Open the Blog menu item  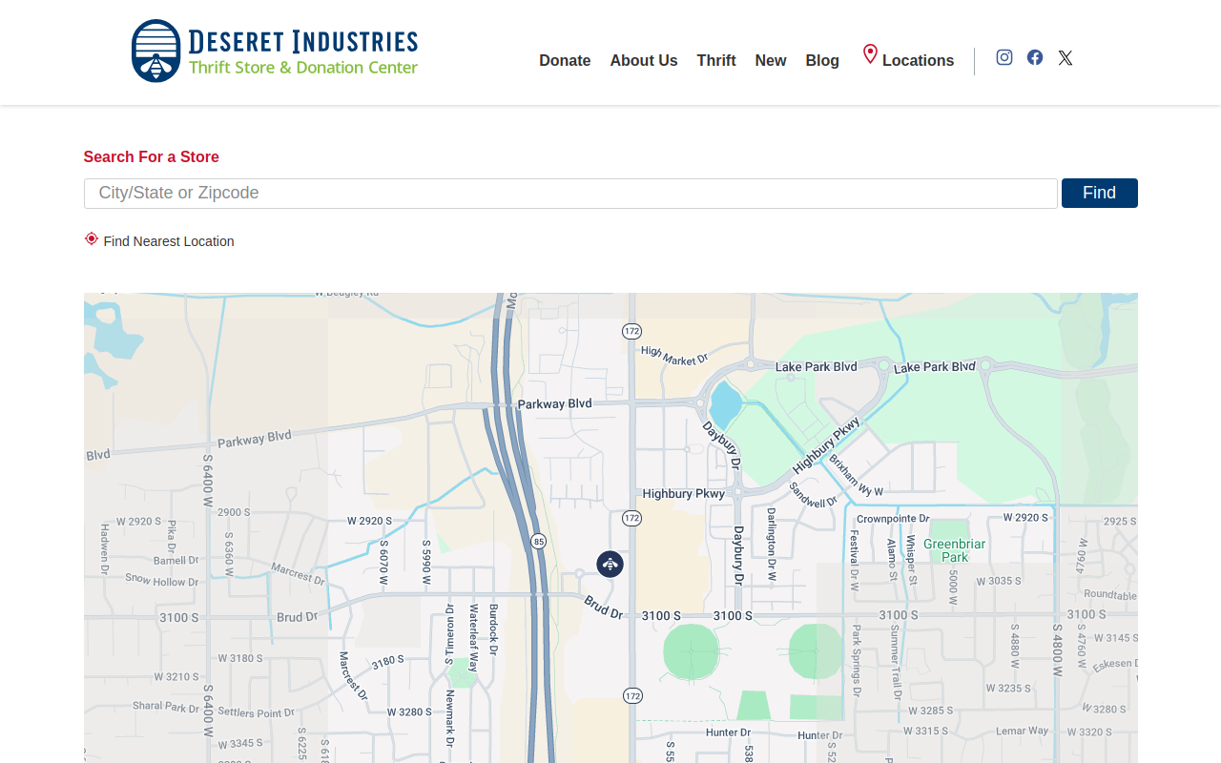coord(822,60)
